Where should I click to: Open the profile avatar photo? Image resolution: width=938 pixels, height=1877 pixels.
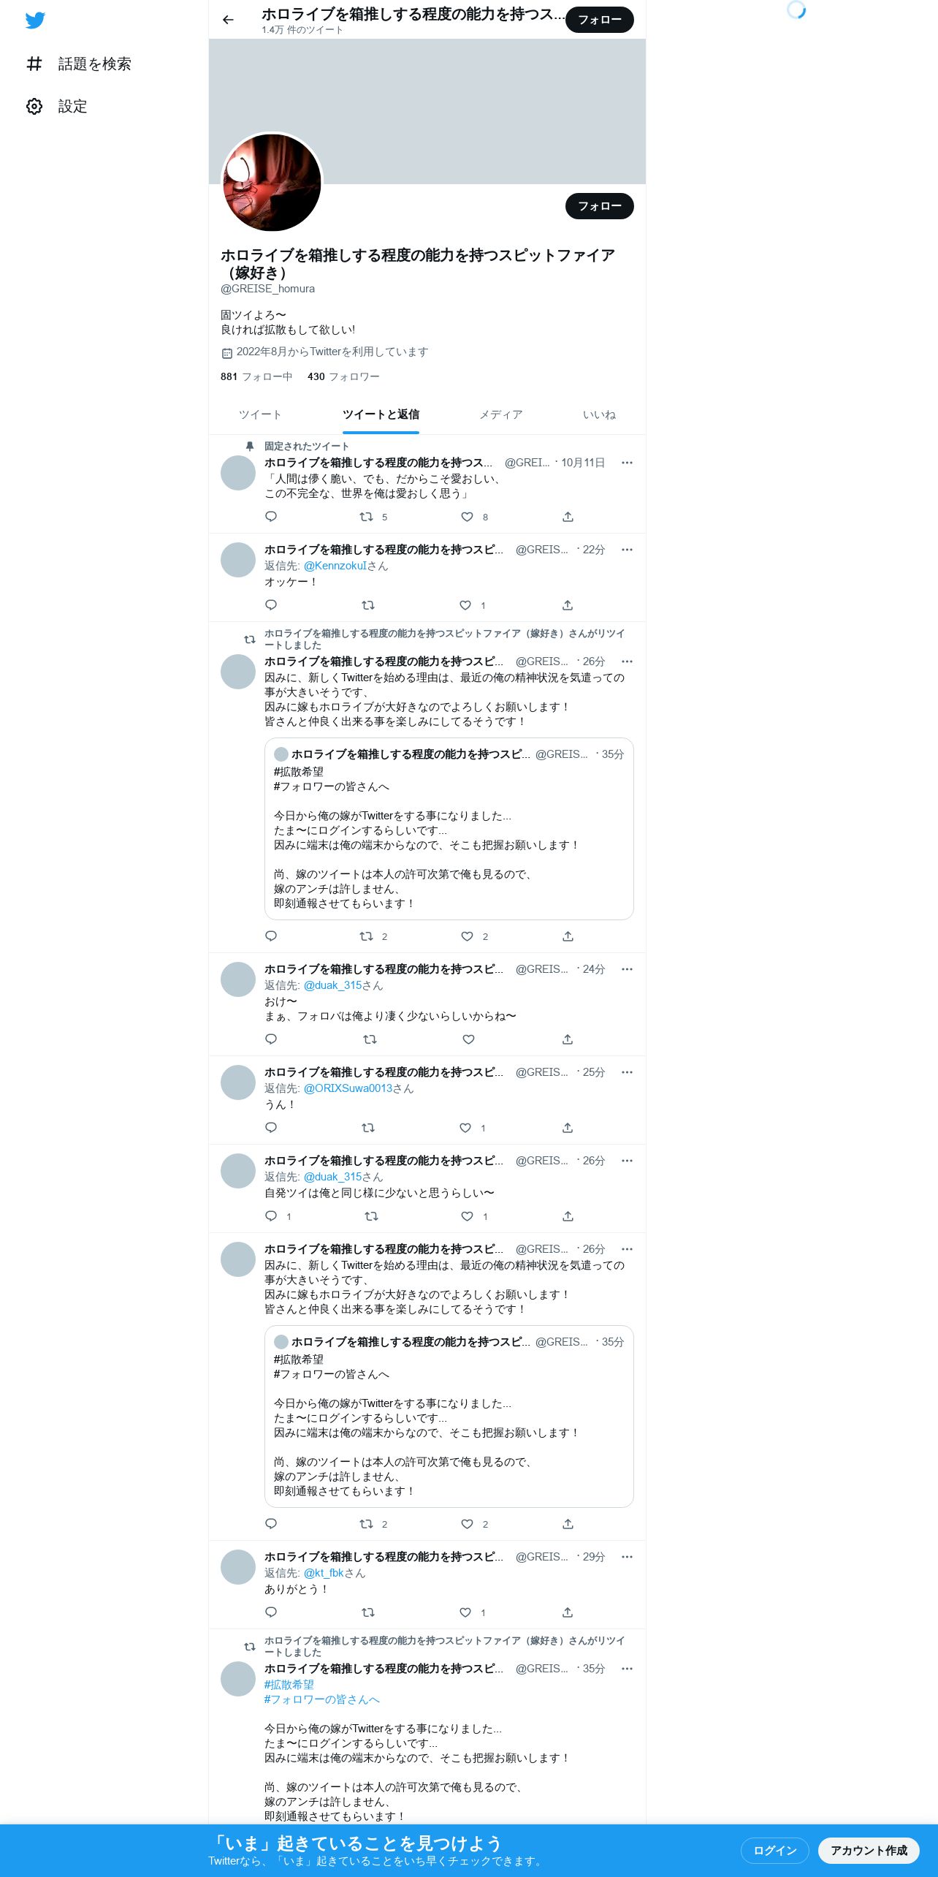[x=272, y=183]
